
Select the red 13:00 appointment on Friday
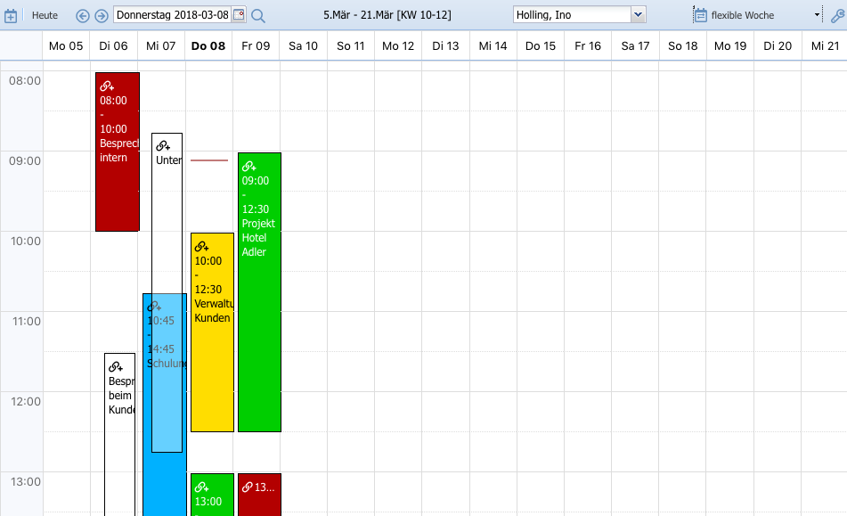coord(259,494)
